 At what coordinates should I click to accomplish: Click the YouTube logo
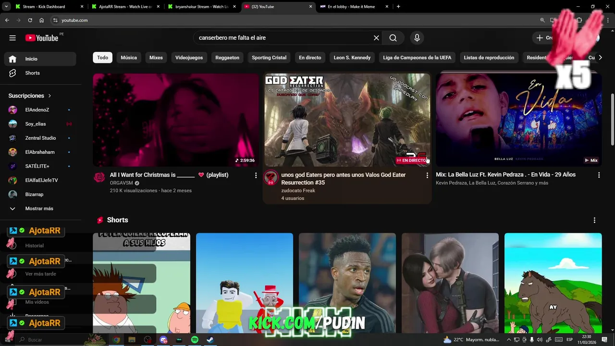[41, 38]
